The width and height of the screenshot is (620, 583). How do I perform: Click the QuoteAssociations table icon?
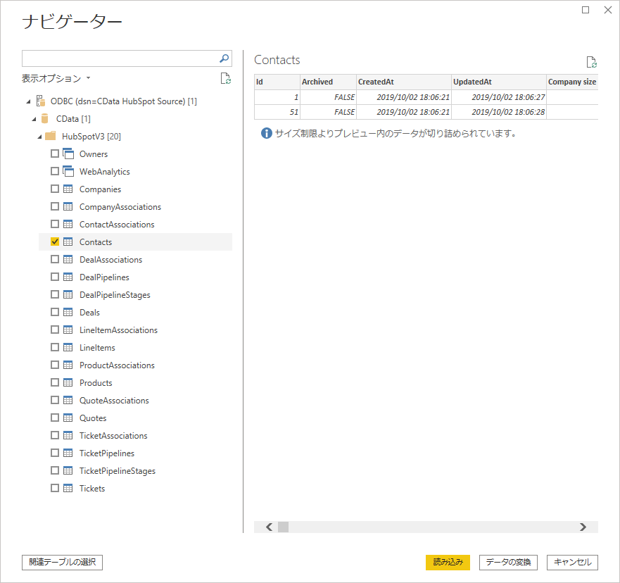coord(68,400)
